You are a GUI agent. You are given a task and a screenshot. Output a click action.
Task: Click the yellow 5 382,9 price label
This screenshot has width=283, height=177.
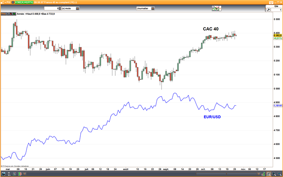(x=278, y=35)
